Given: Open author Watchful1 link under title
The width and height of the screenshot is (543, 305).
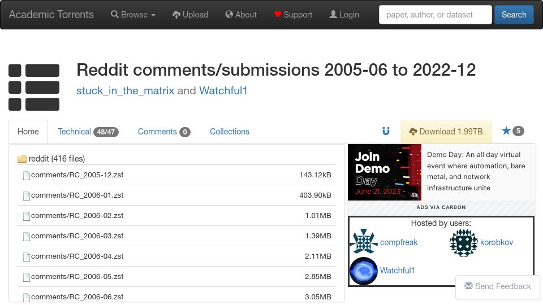Looking at the screenshot, I should tap(223, 90).
